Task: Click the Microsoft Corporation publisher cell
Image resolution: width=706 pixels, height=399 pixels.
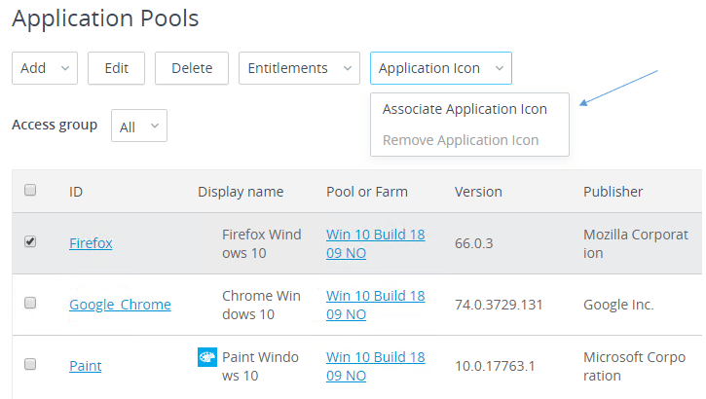Action: point(634,366)
